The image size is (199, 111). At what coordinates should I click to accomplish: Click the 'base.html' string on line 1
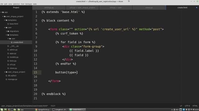coord(70,12)
